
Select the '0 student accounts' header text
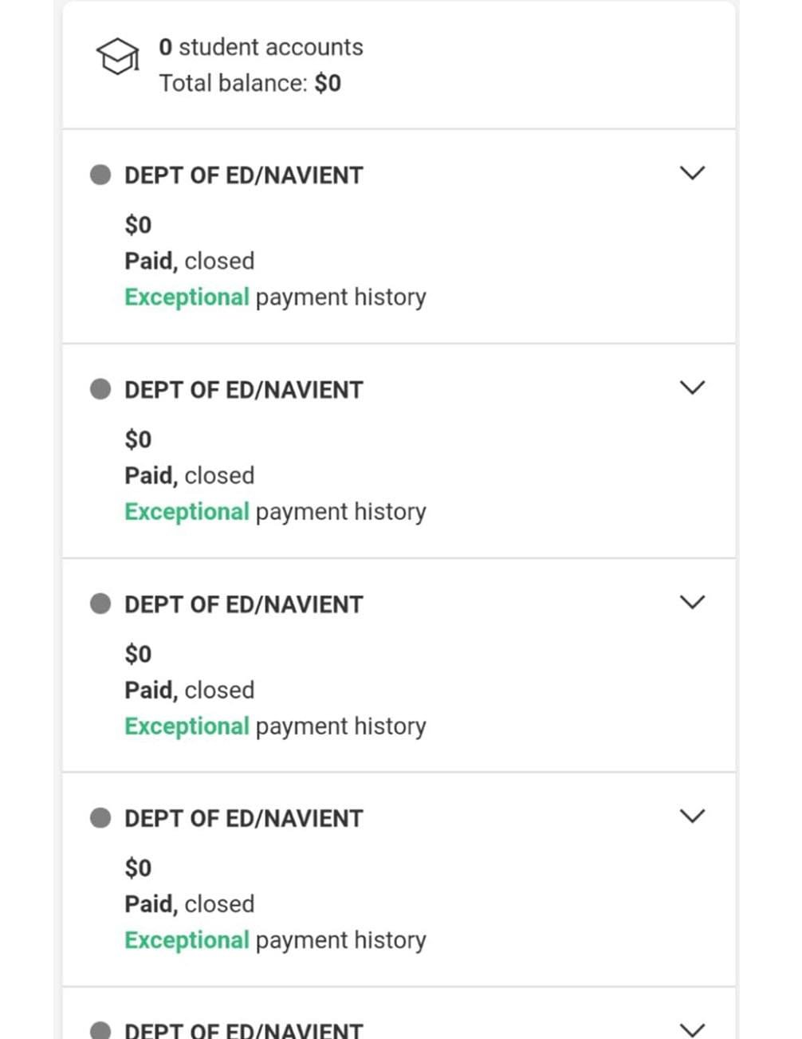261,47
